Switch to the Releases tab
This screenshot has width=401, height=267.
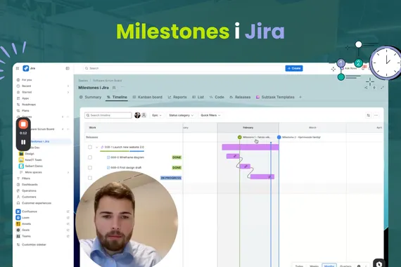[240, 97]
